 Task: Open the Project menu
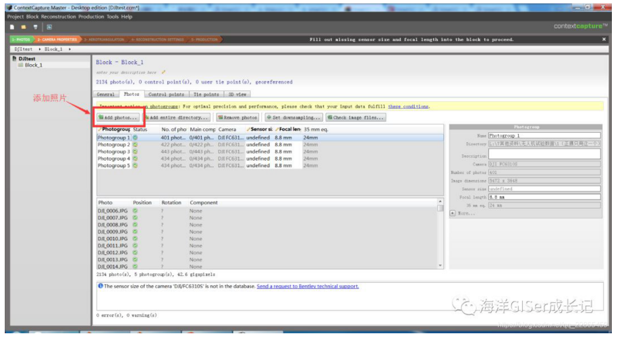(x=15, y=17)
